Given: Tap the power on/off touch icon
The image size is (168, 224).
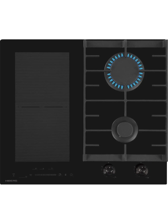Looking at the screenshot, I should 71,175.
